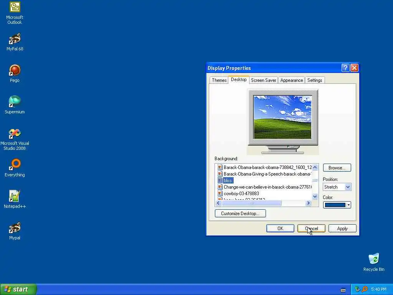Click the Cancel button
This screenshot has width=393, height=295.
311,229
